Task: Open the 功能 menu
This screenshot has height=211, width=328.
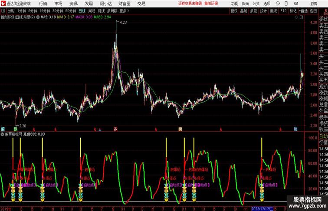Action: [234, 3]
